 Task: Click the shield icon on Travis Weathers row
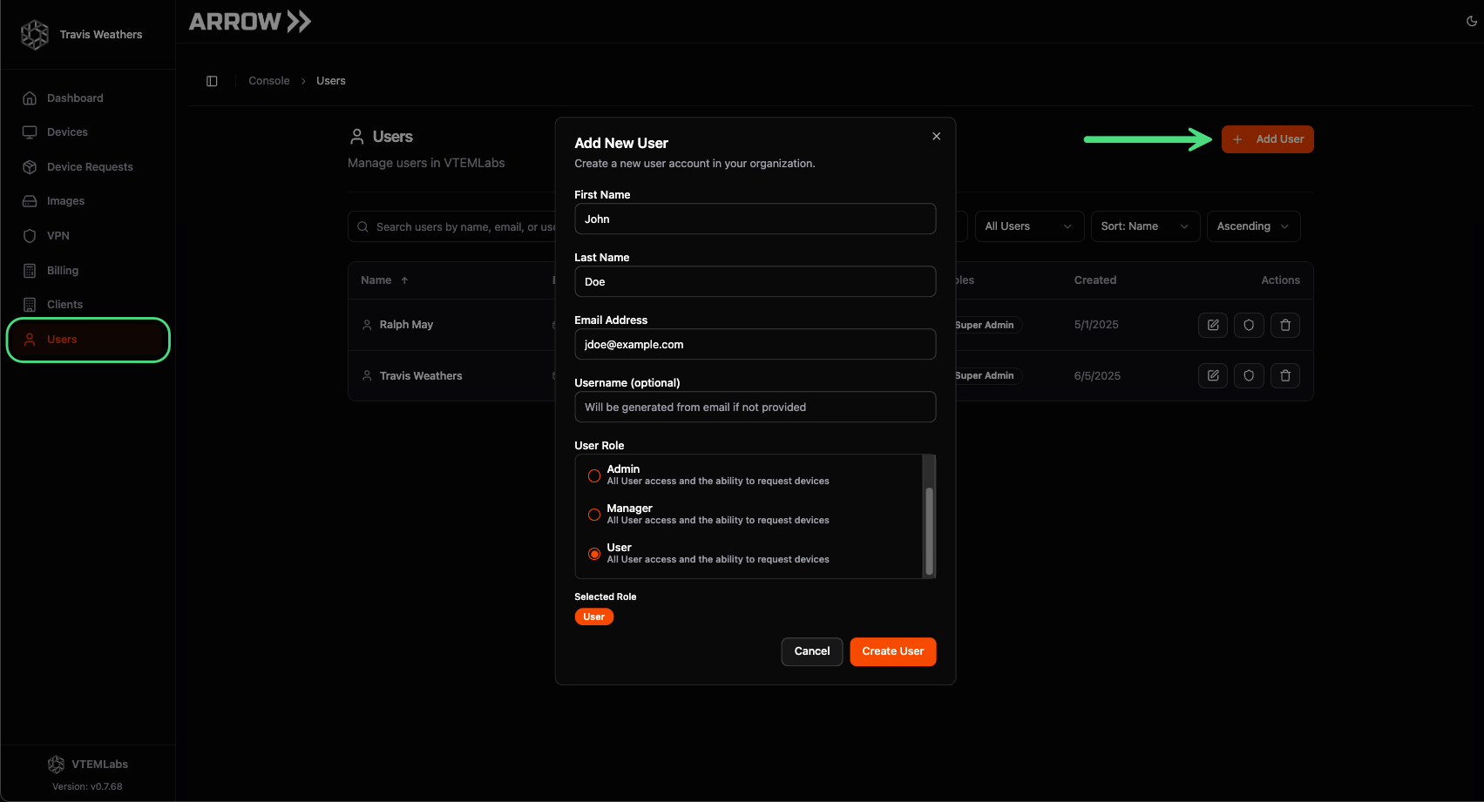point(1249,375)
